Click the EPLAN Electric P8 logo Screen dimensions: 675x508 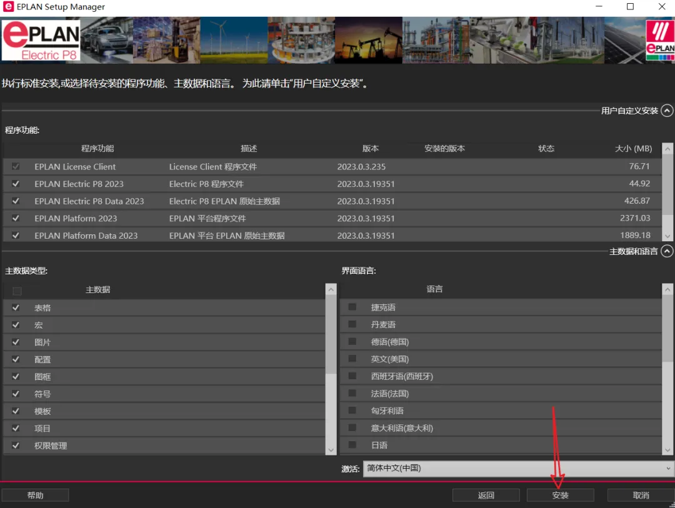(41, 40)
